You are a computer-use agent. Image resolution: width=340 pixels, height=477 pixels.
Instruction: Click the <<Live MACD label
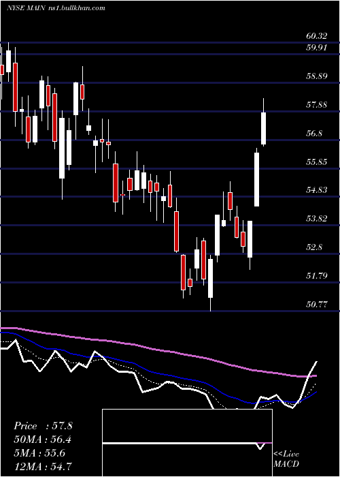tap(286, 459)
